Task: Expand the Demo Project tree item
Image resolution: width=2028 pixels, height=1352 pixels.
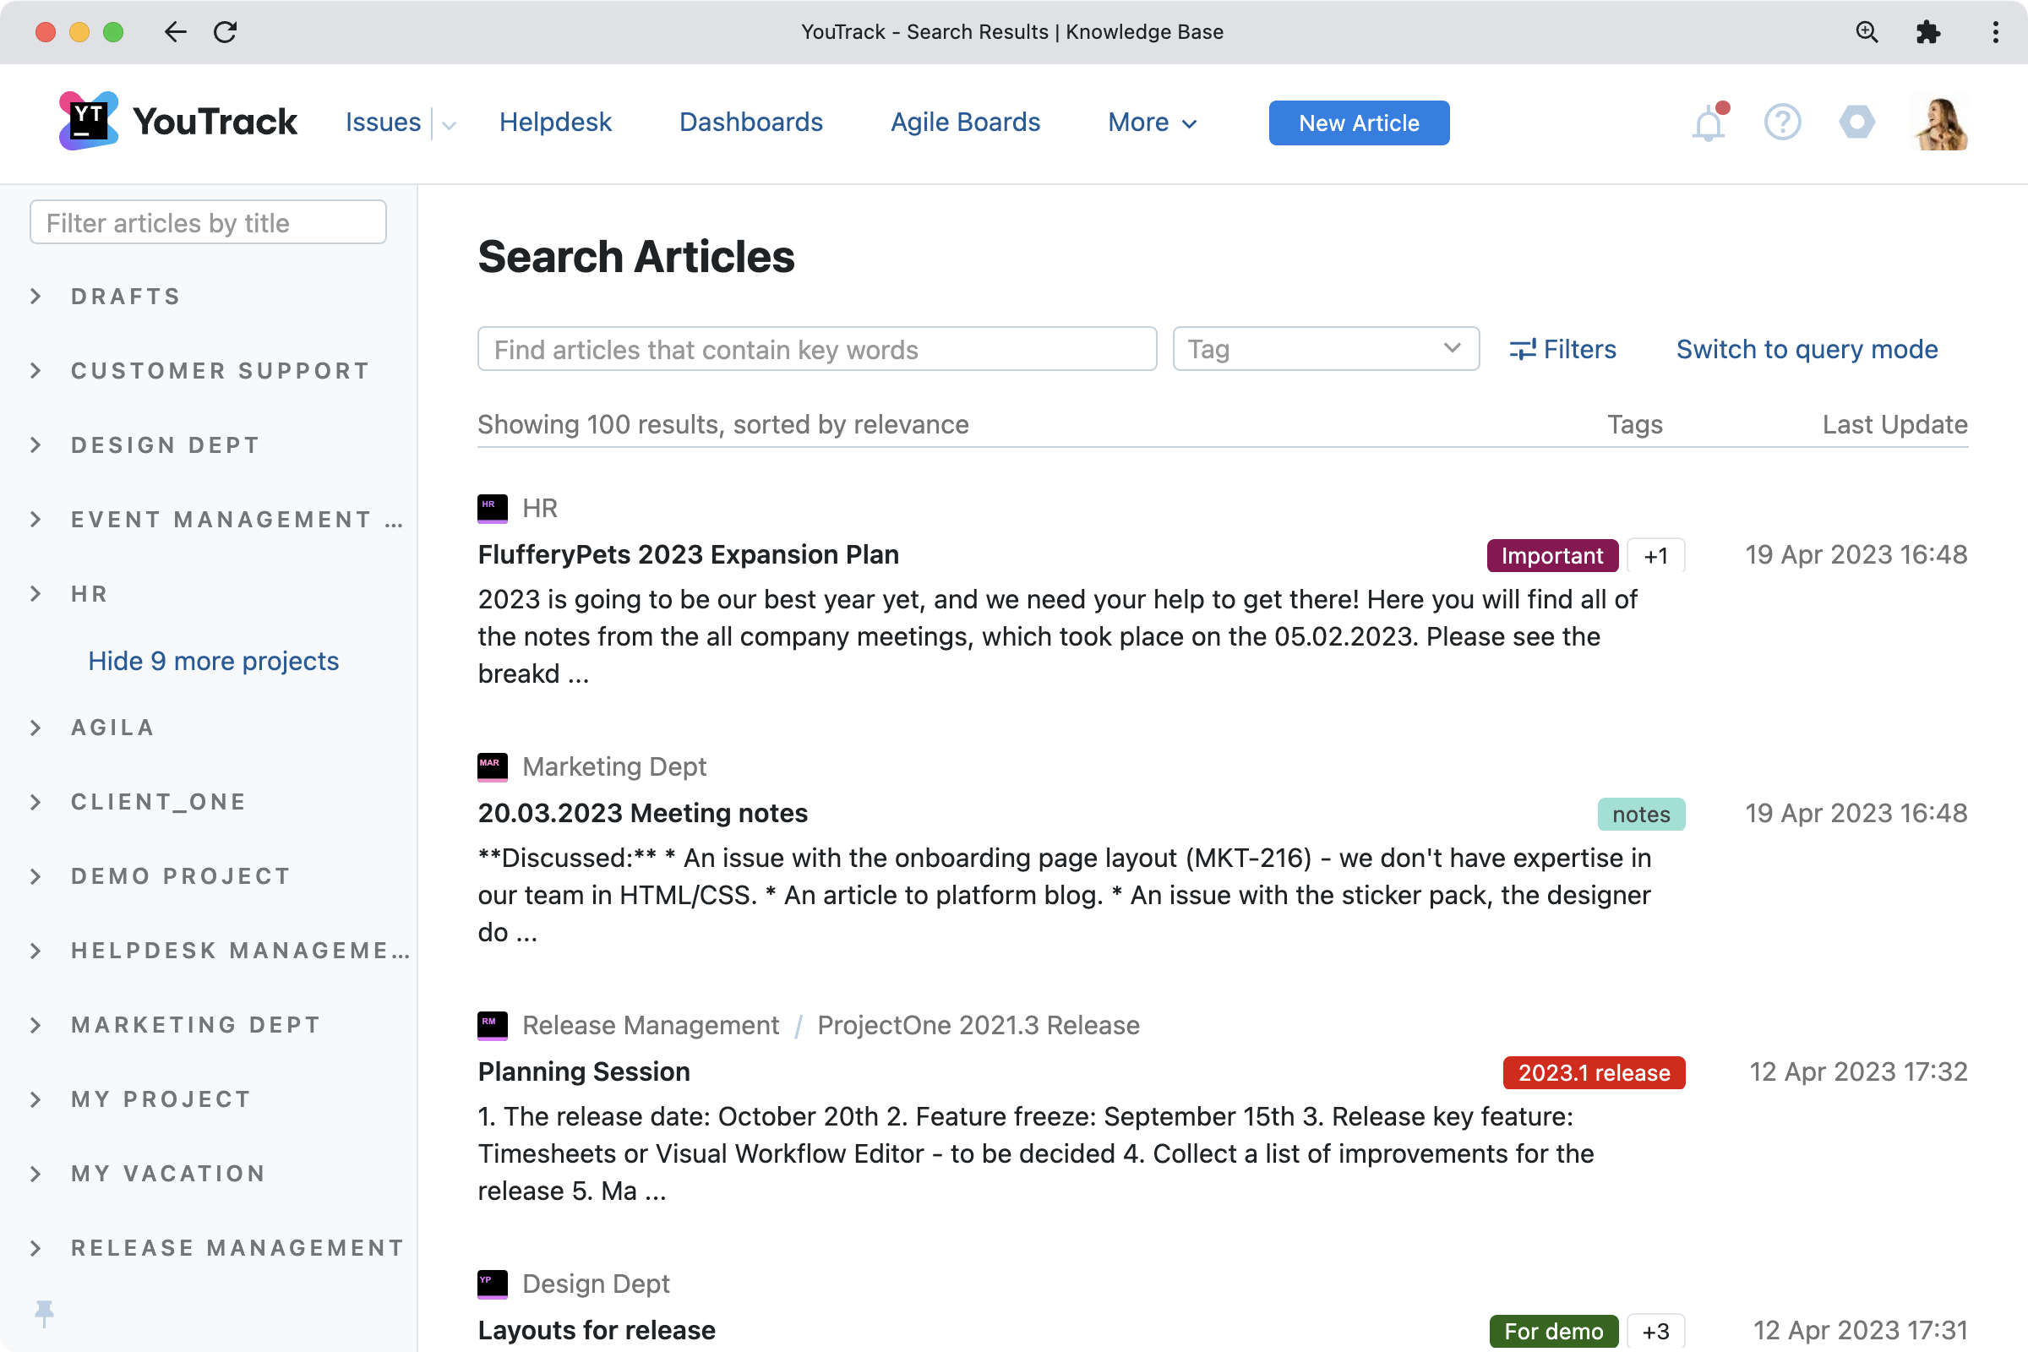Action: tap(35, 876)
